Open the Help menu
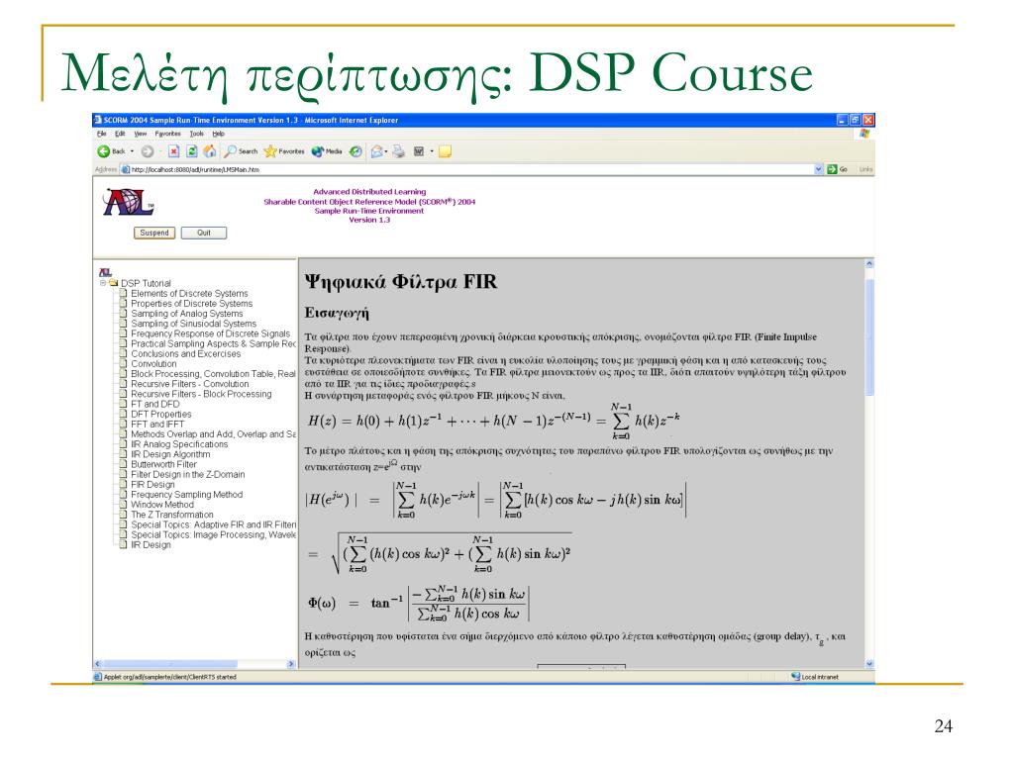Screen dimensions: 1014x760 tap(219, 134)
